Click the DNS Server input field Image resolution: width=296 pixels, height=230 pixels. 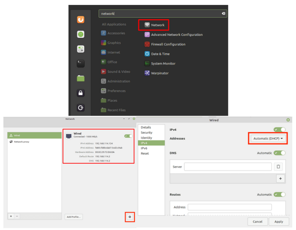[x=228, y=166]
